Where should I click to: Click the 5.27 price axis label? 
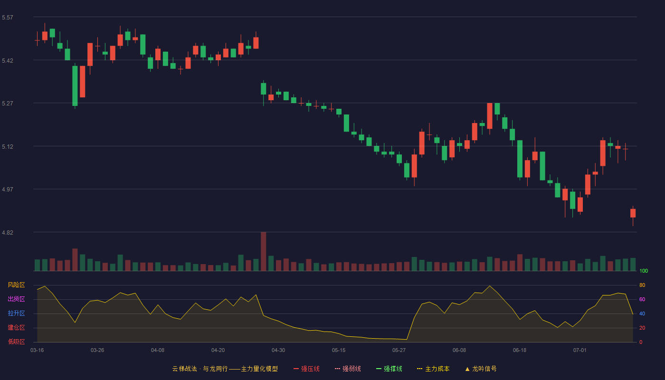point(8,104)
